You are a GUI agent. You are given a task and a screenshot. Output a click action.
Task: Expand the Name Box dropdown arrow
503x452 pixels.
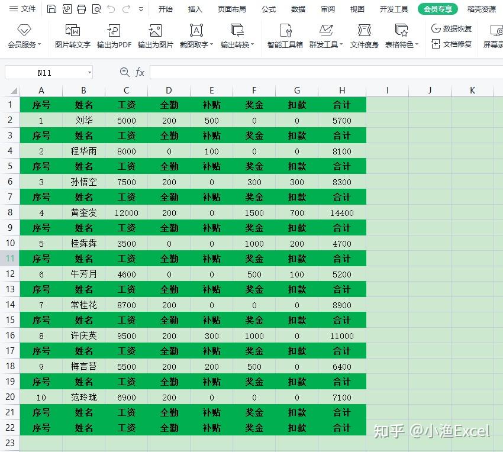point(89,73)
